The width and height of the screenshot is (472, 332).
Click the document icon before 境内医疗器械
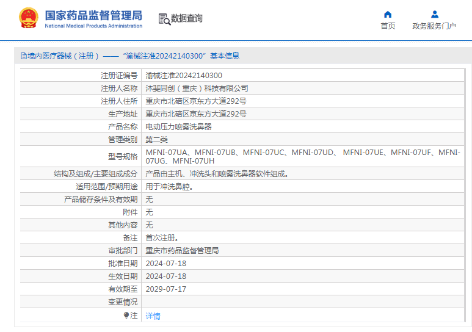(x=23, y=56)
